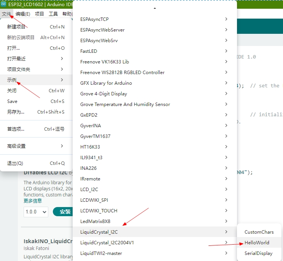Expand LCDWIKI_SPI examples
This screenshot has height=261, width=283.
click(155, 200)
